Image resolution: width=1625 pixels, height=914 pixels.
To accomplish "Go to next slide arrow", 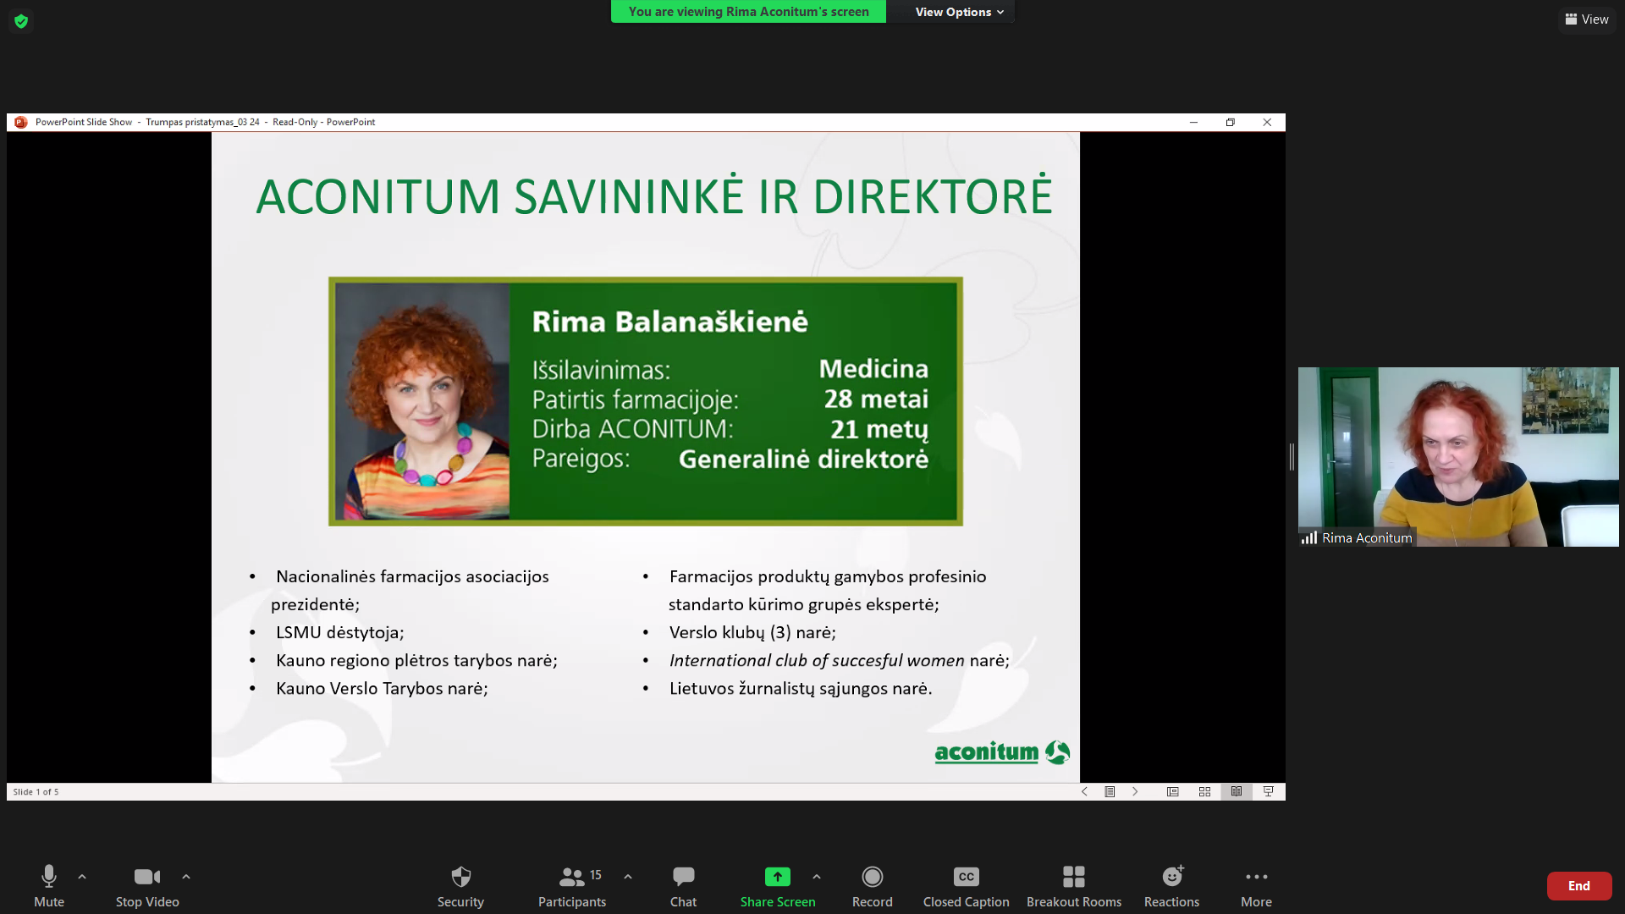I will (x=1135, y=791).
